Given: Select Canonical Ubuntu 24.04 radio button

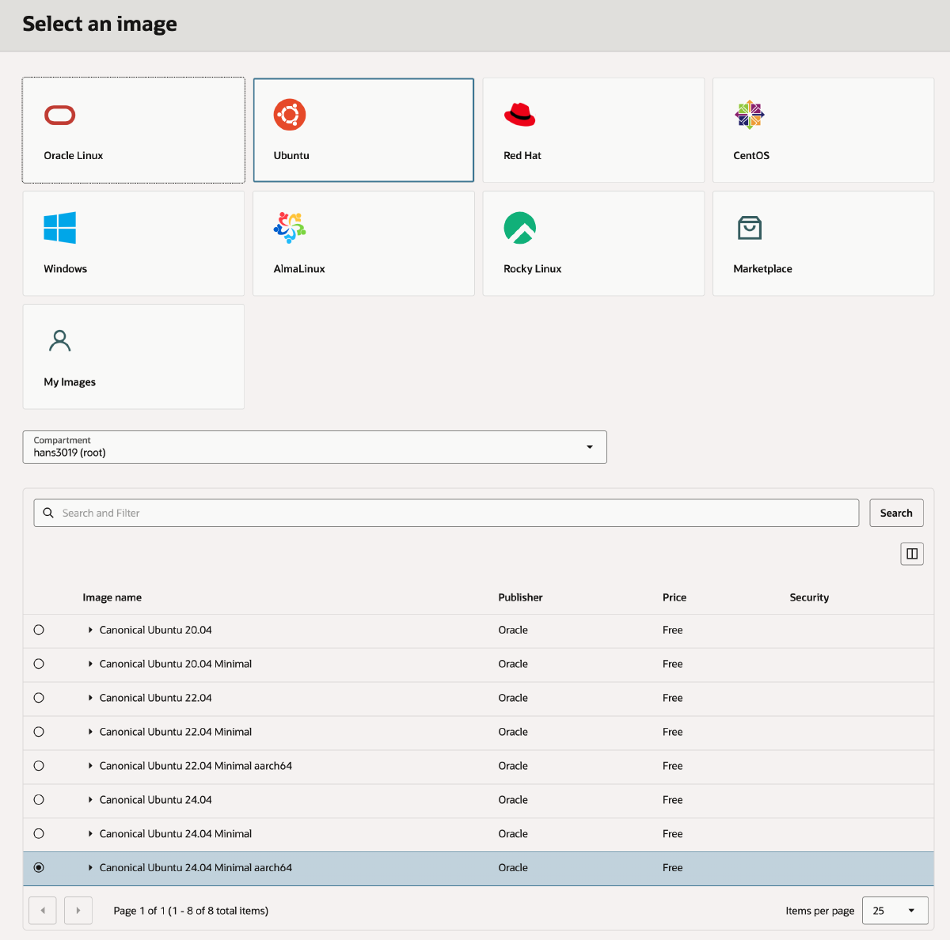Looking at the screenshot, I should [x=39, y=800].
